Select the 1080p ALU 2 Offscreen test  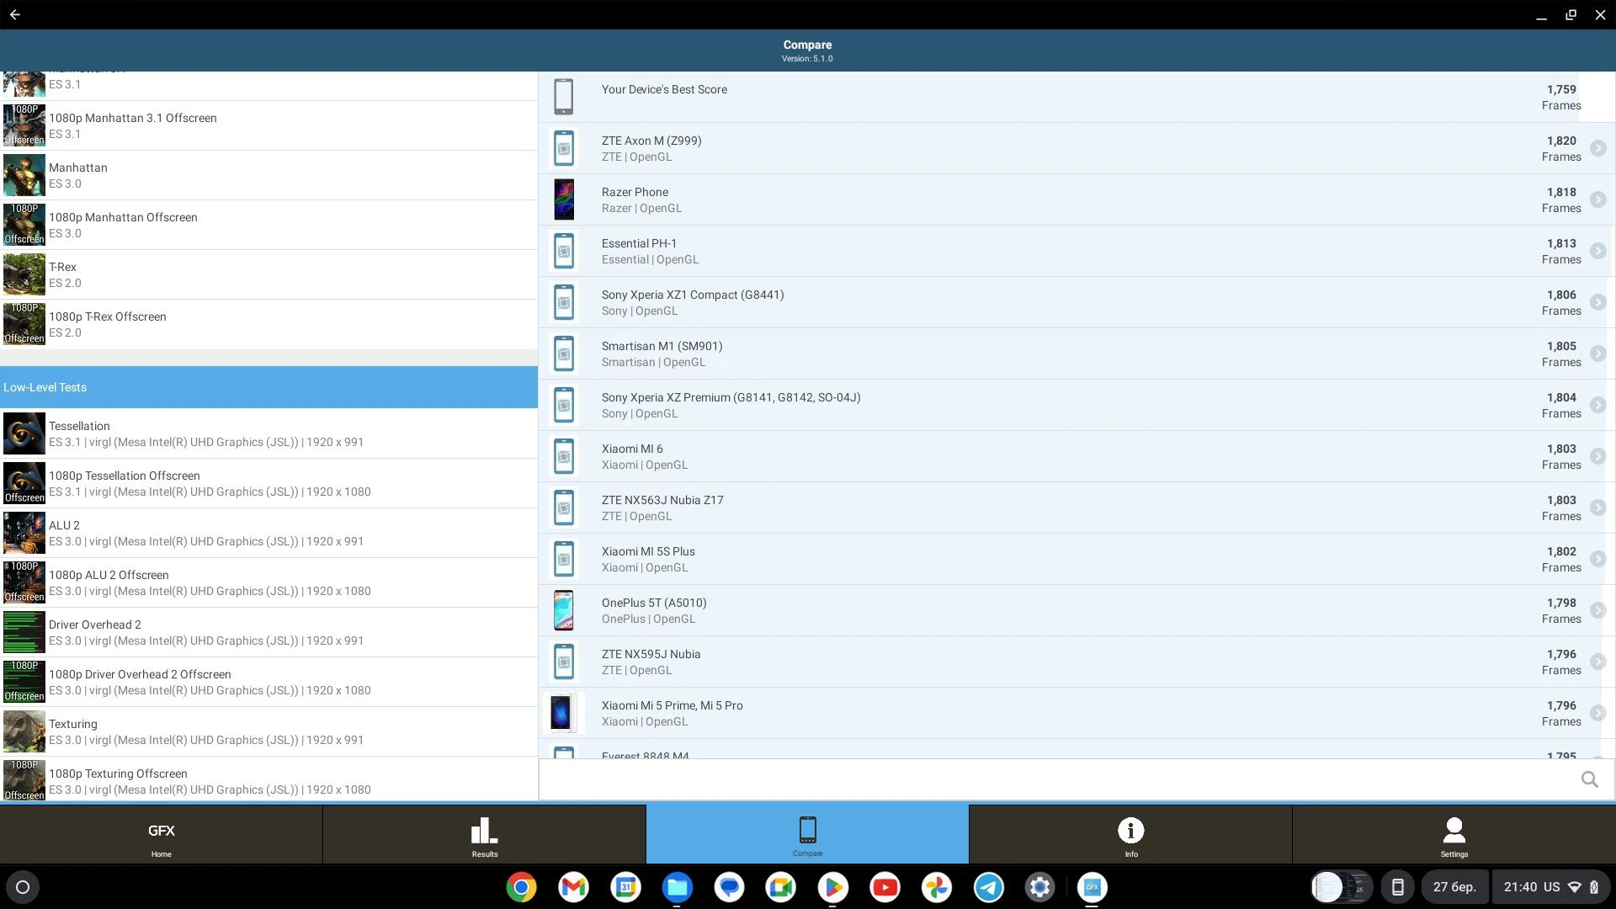click(x=268, y=582)
